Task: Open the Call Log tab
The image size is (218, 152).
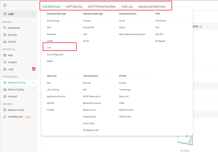Action: pos(127,6)
